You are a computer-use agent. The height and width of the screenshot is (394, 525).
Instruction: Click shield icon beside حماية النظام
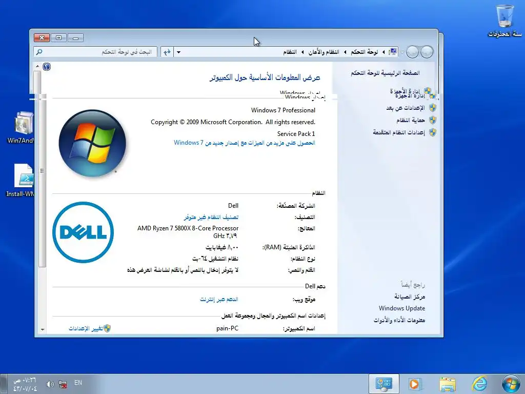[x=433, y=120]
